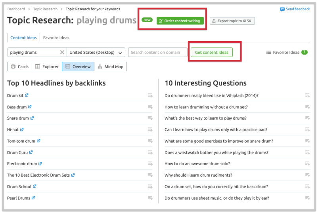Add 10 Best Electronic Drum Sets to favorites
This screenshot has width=318, height=213.
150,175
